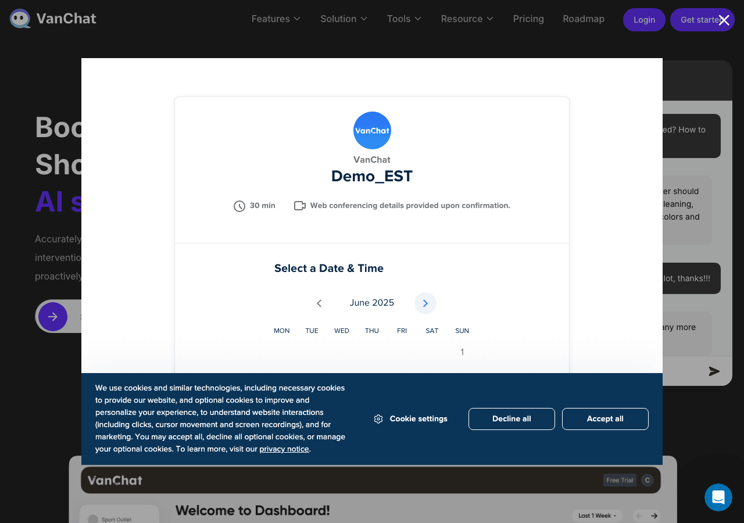Click the Select a Date & Time heading
The width and height of the screenshot is (744, 523).
pos(329,268)
